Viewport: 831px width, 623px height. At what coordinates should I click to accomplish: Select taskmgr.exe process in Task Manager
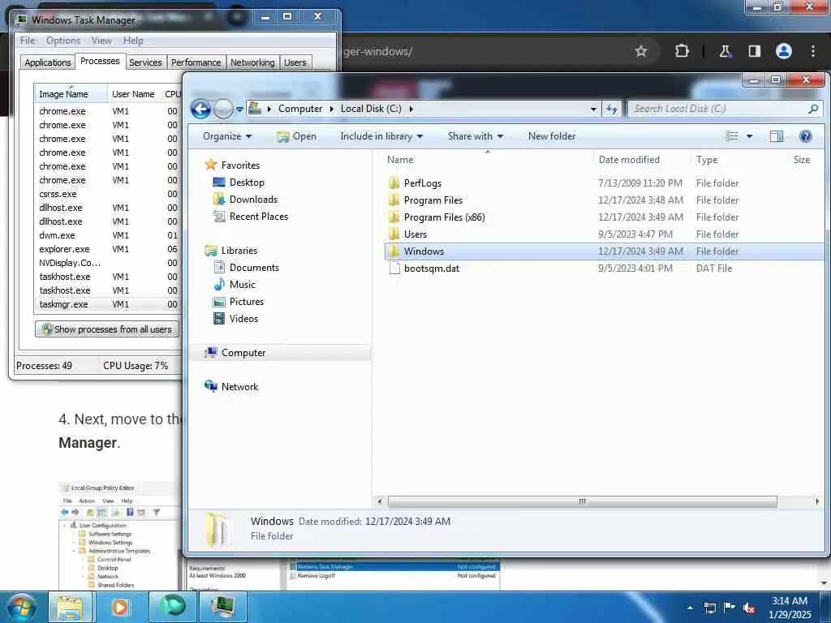click(x=63, y=304)
